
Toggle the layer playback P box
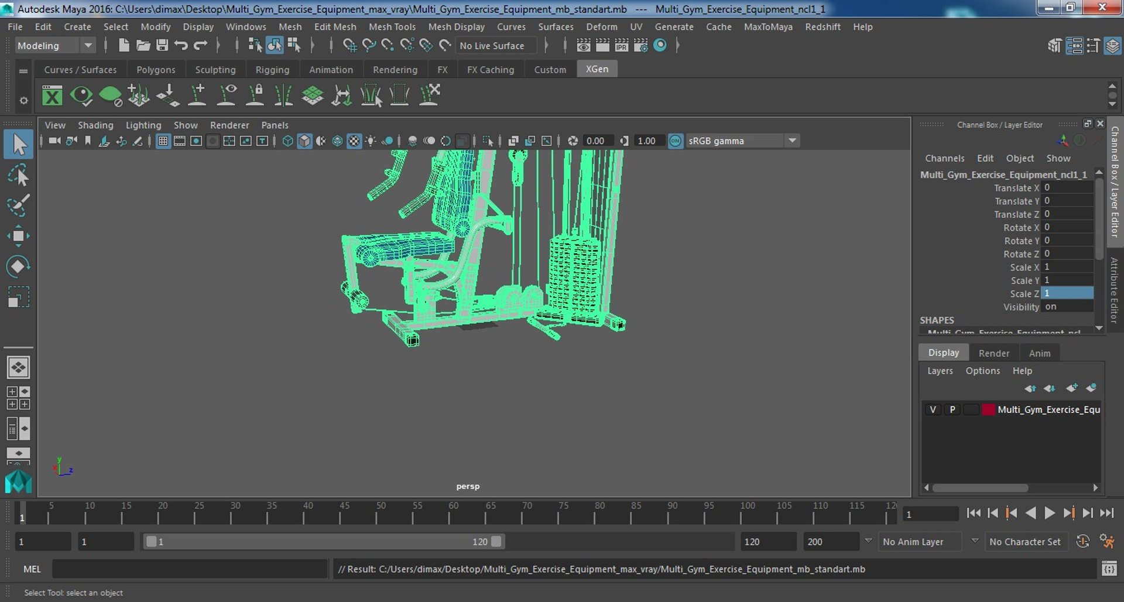[952, 409]
